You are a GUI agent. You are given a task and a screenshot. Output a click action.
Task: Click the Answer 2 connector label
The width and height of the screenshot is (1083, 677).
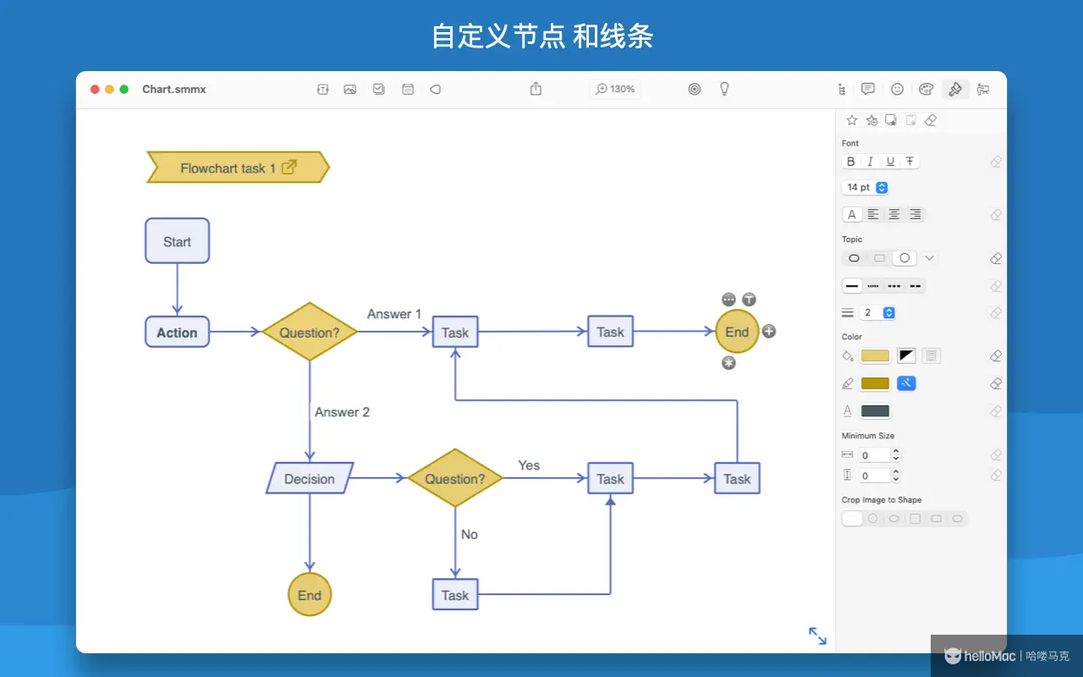tap(342, 412)
